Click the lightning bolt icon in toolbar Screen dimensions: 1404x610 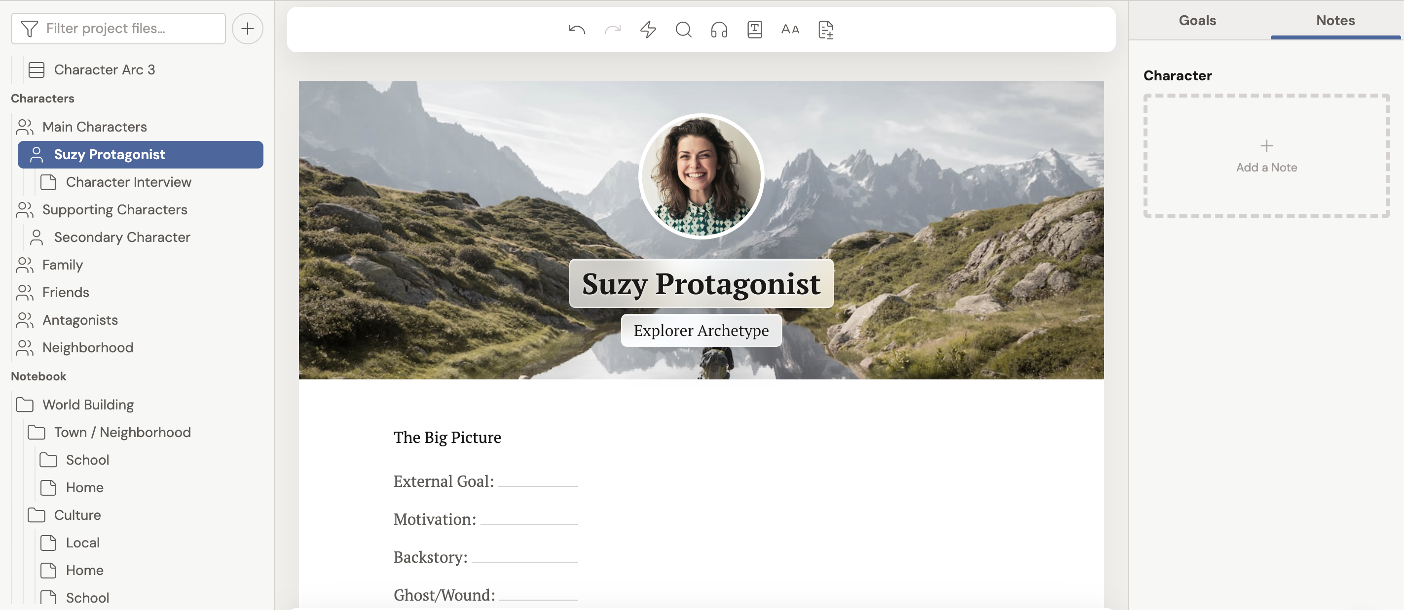(x=648, y=30)
